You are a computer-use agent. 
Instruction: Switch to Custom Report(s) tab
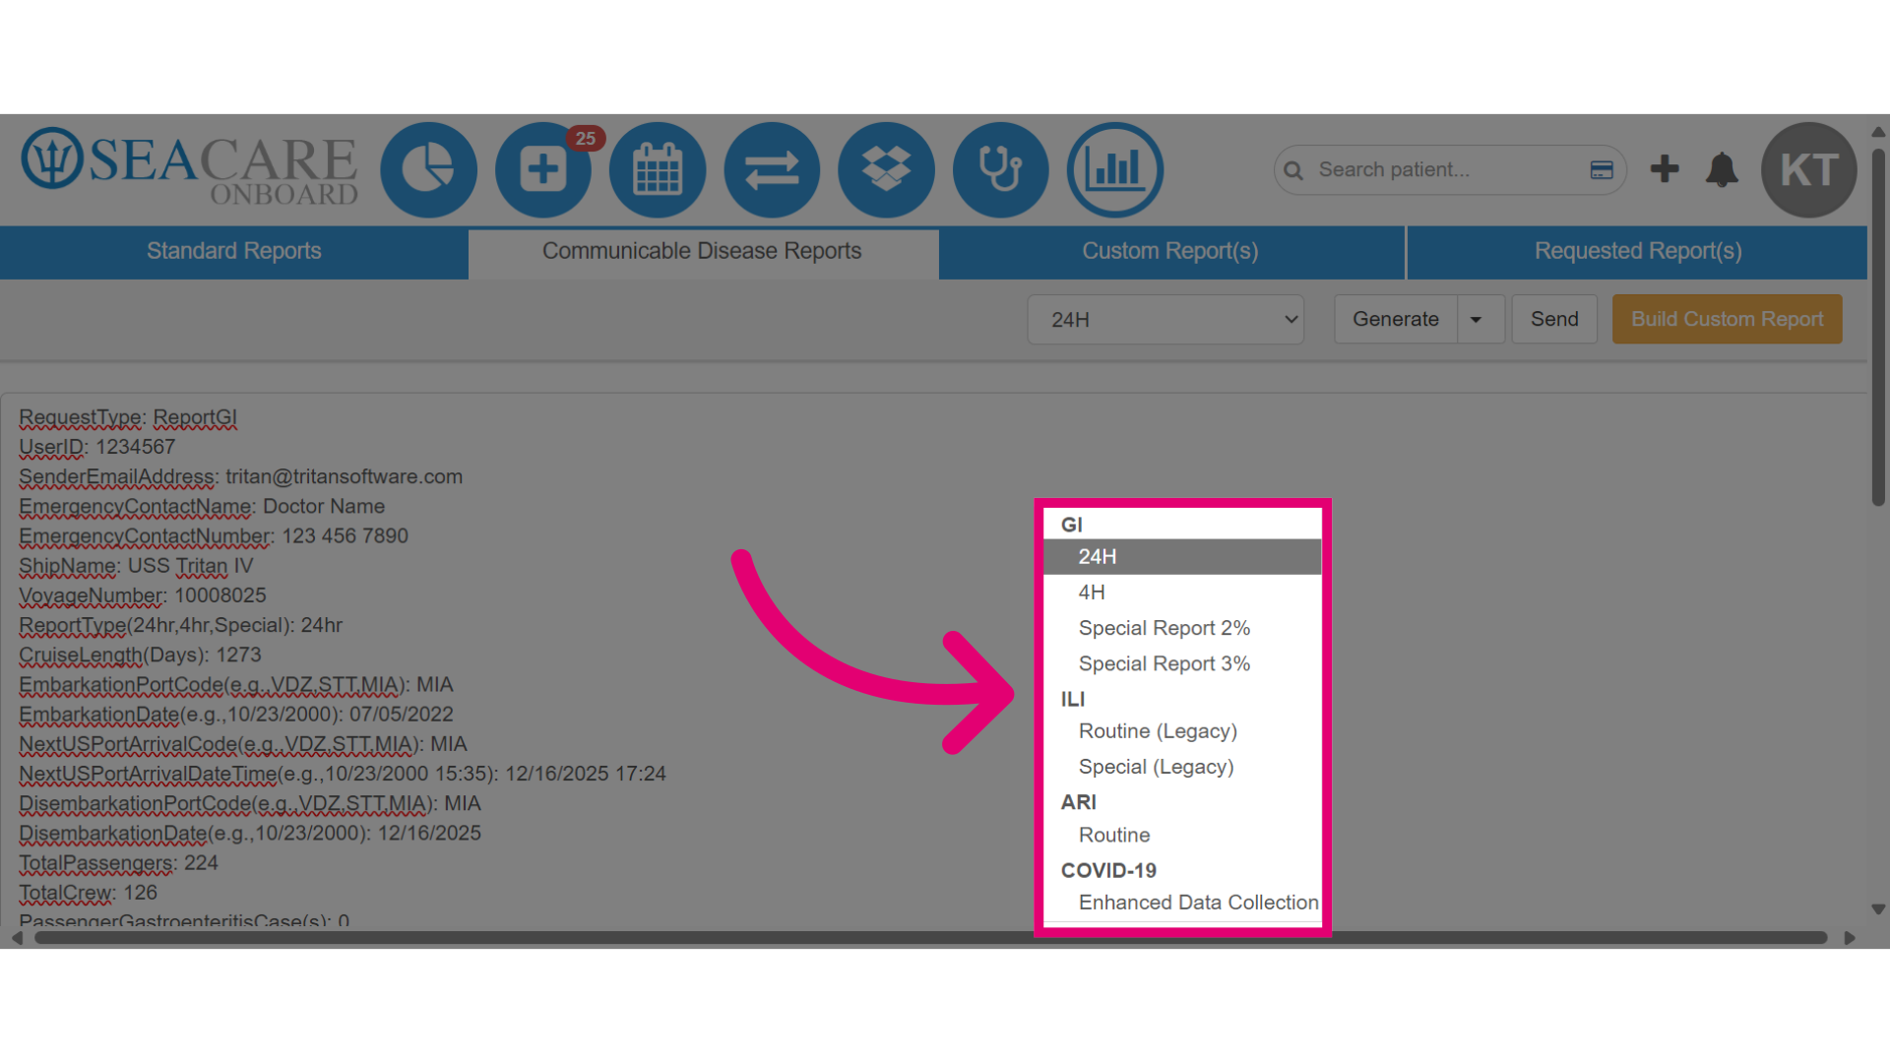1171,252
